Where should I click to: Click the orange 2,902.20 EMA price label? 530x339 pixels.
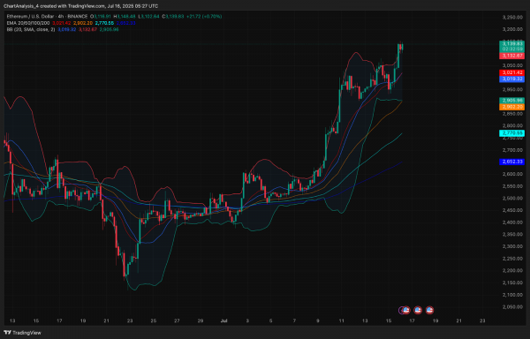(x=511, y=107)
